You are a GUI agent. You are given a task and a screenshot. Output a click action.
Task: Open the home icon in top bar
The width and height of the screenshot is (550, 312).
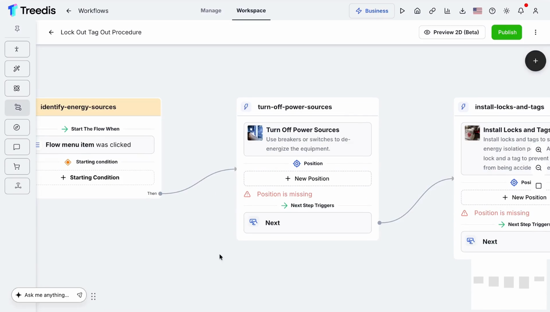tap(417, 11)
